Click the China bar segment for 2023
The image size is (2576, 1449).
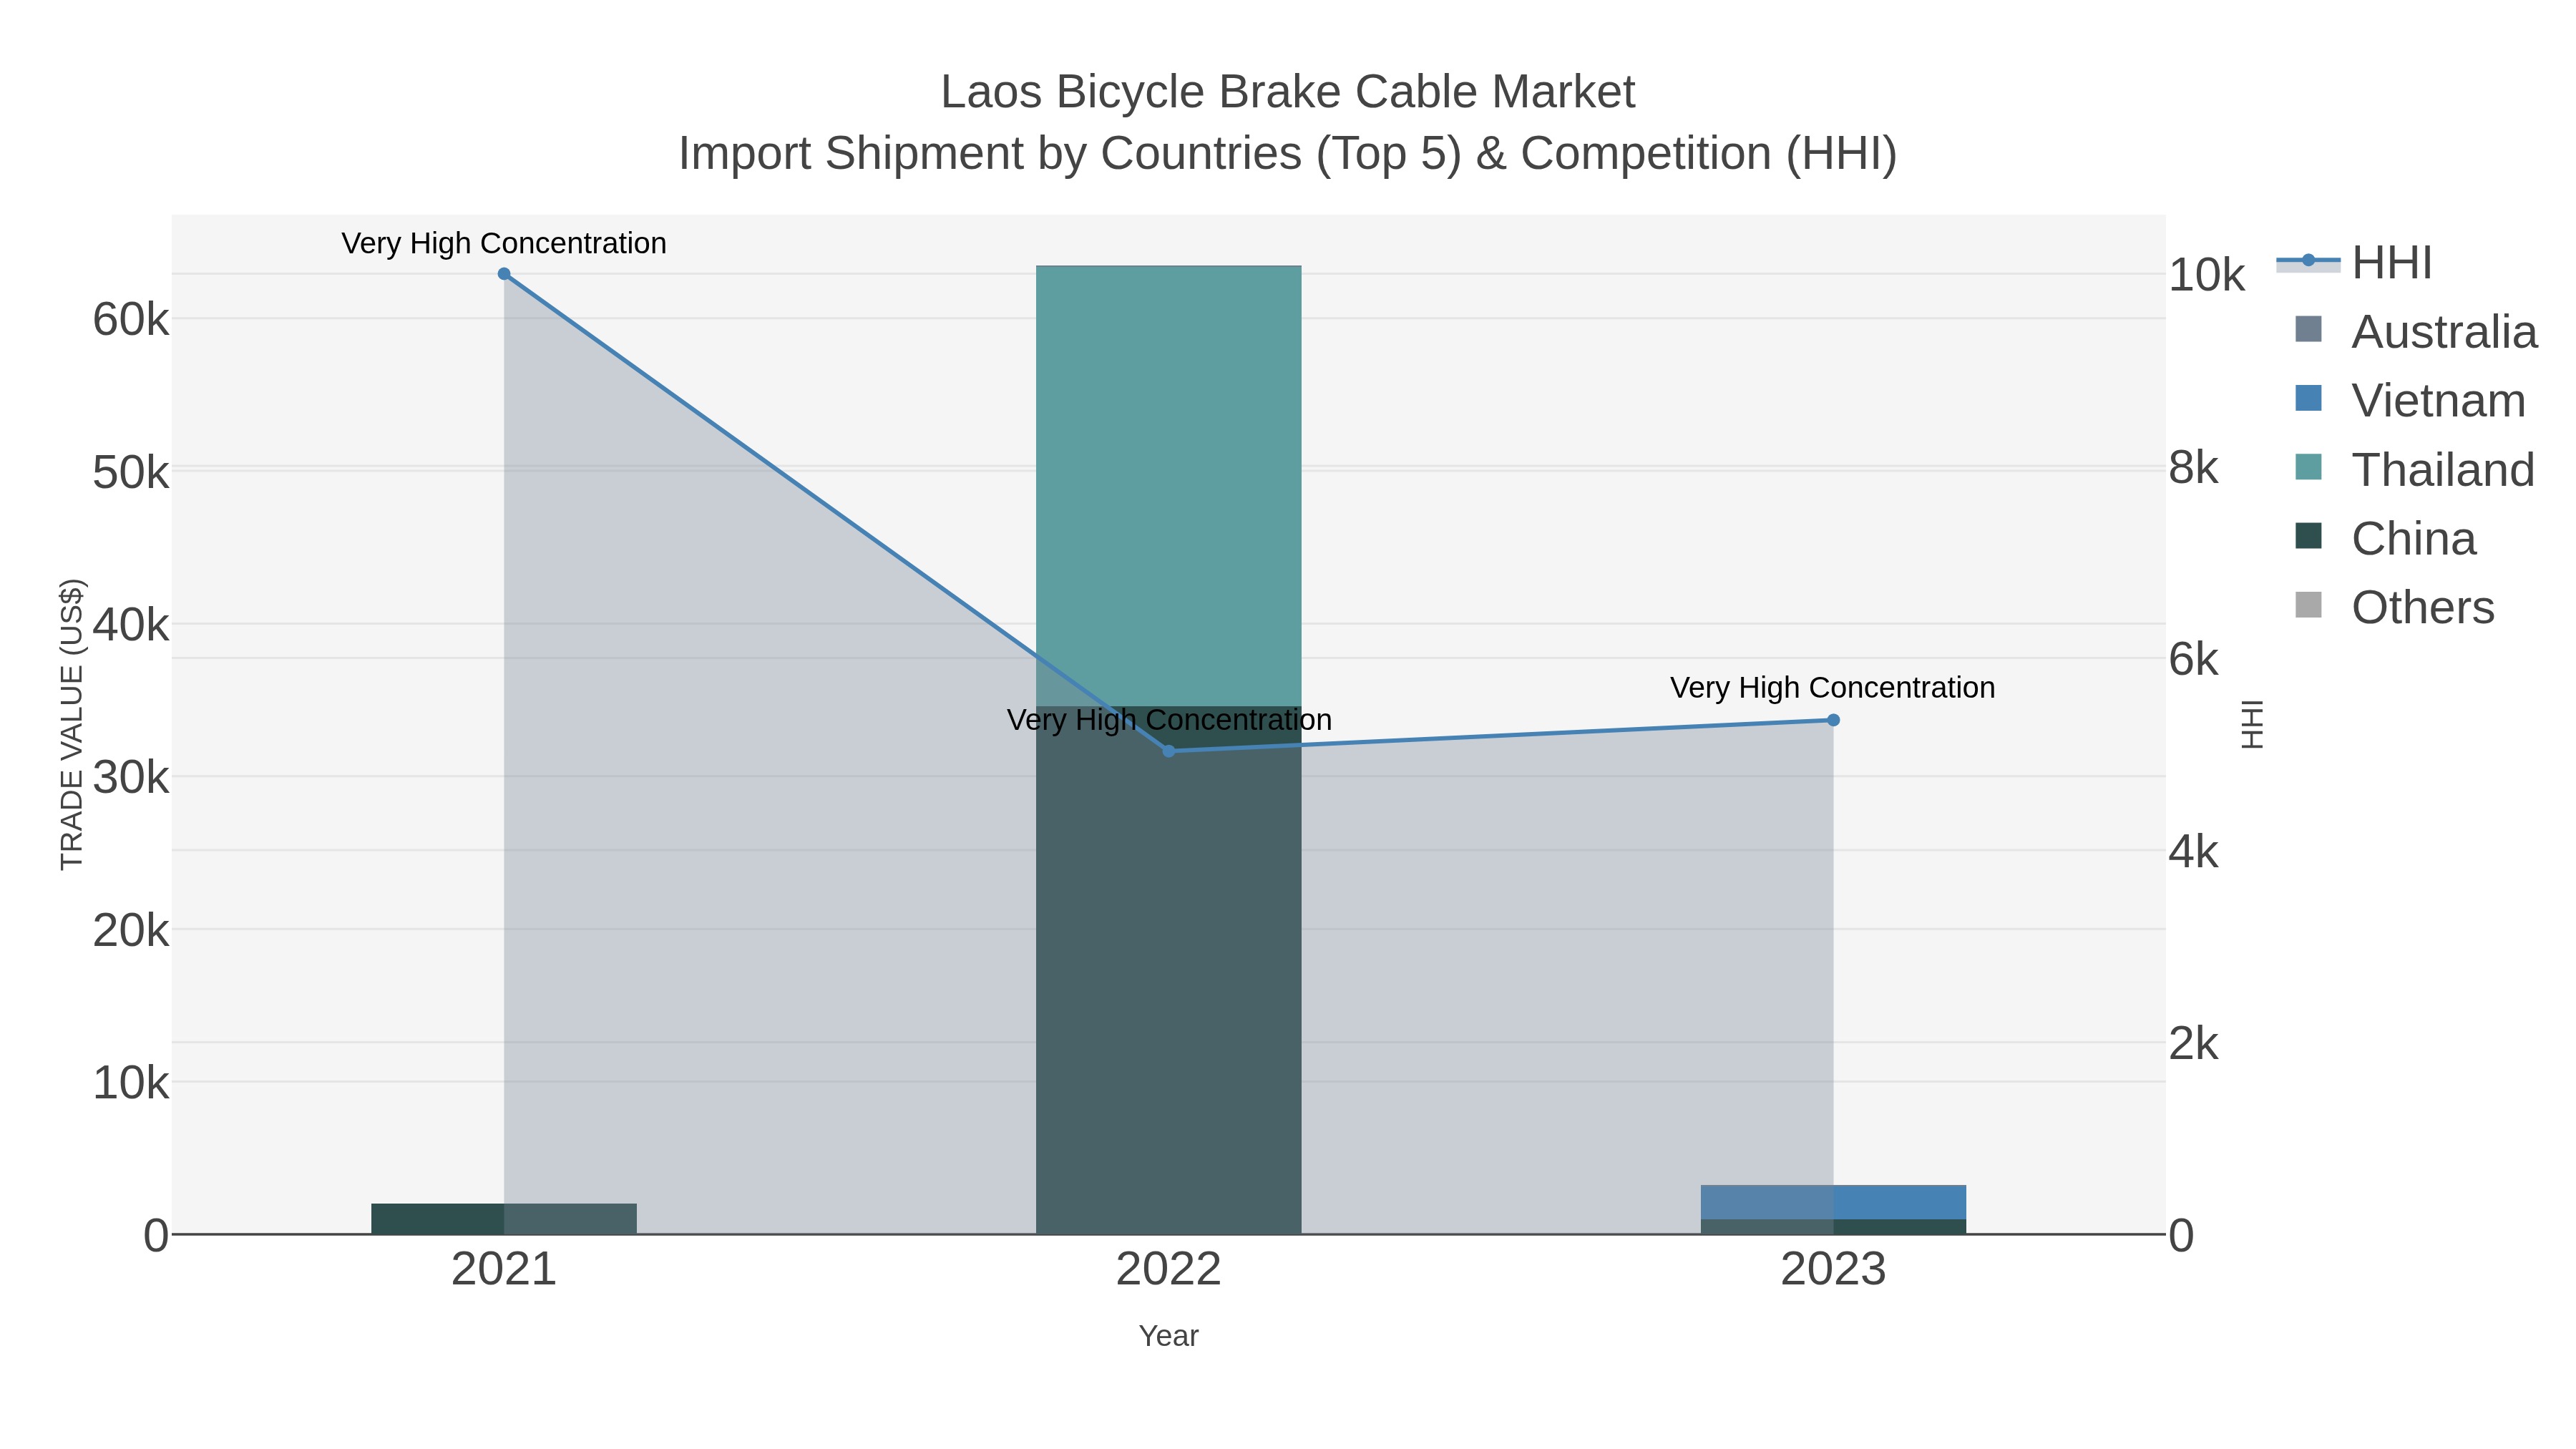point(1833,1227)
